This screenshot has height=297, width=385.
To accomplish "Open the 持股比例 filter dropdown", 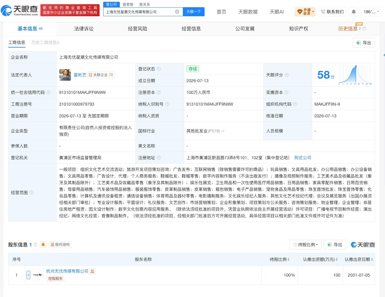I will [x=305, y=245].
